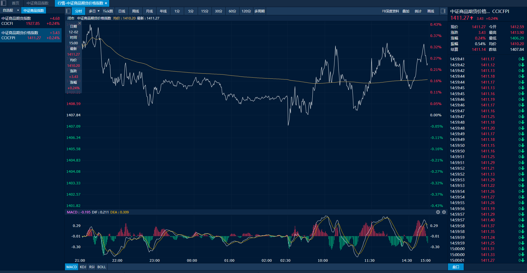Switch to 月线 monthly chart
The image size is (527, 273).
[149, 11]
